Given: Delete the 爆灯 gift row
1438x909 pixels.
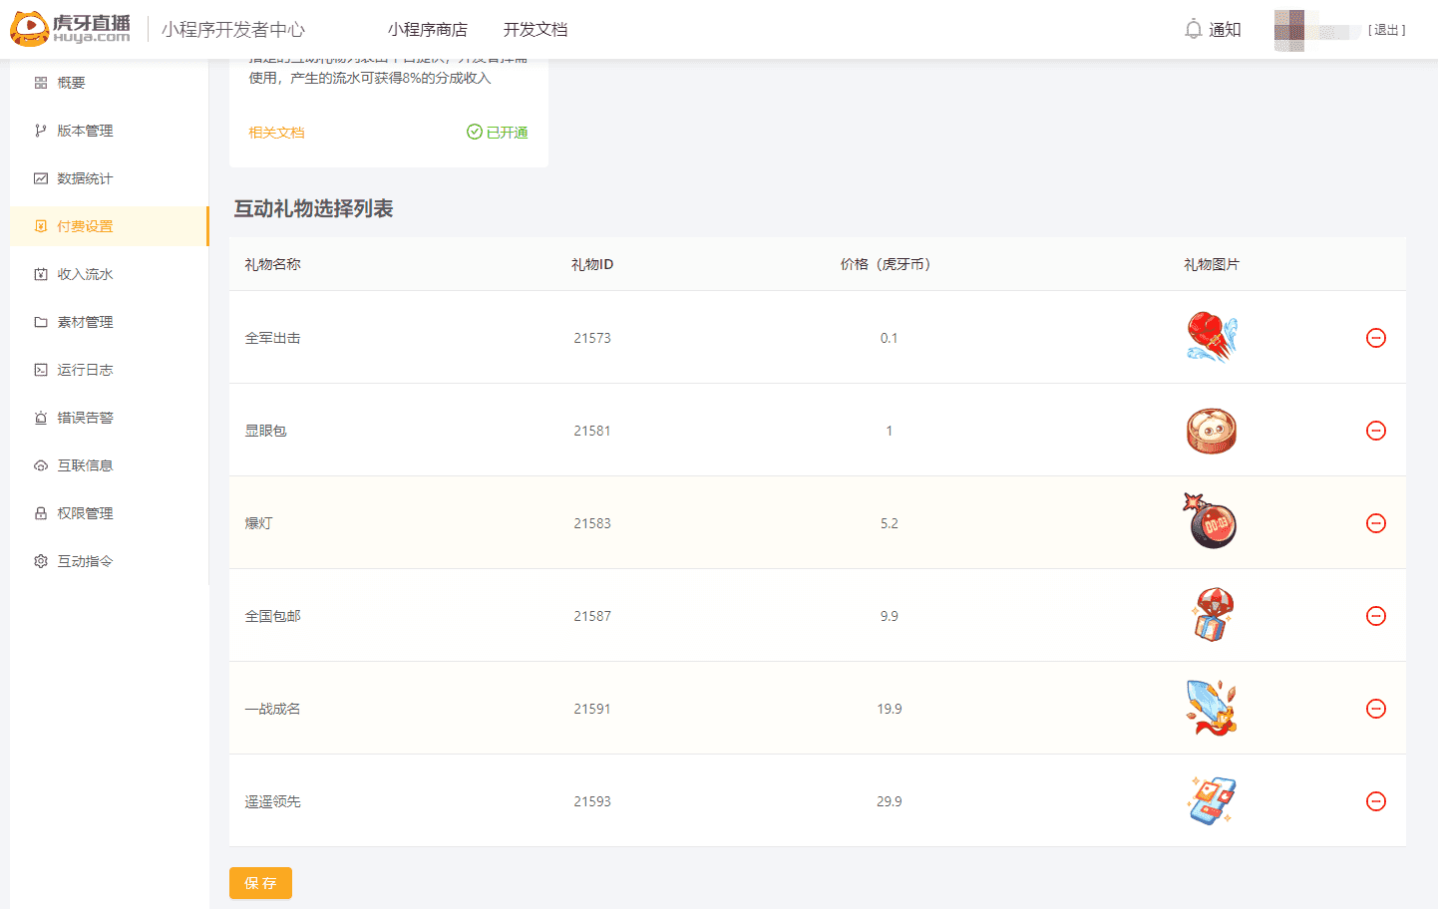Looking at the screenshot, I should pyautogui.click(x=1375, y=523).
